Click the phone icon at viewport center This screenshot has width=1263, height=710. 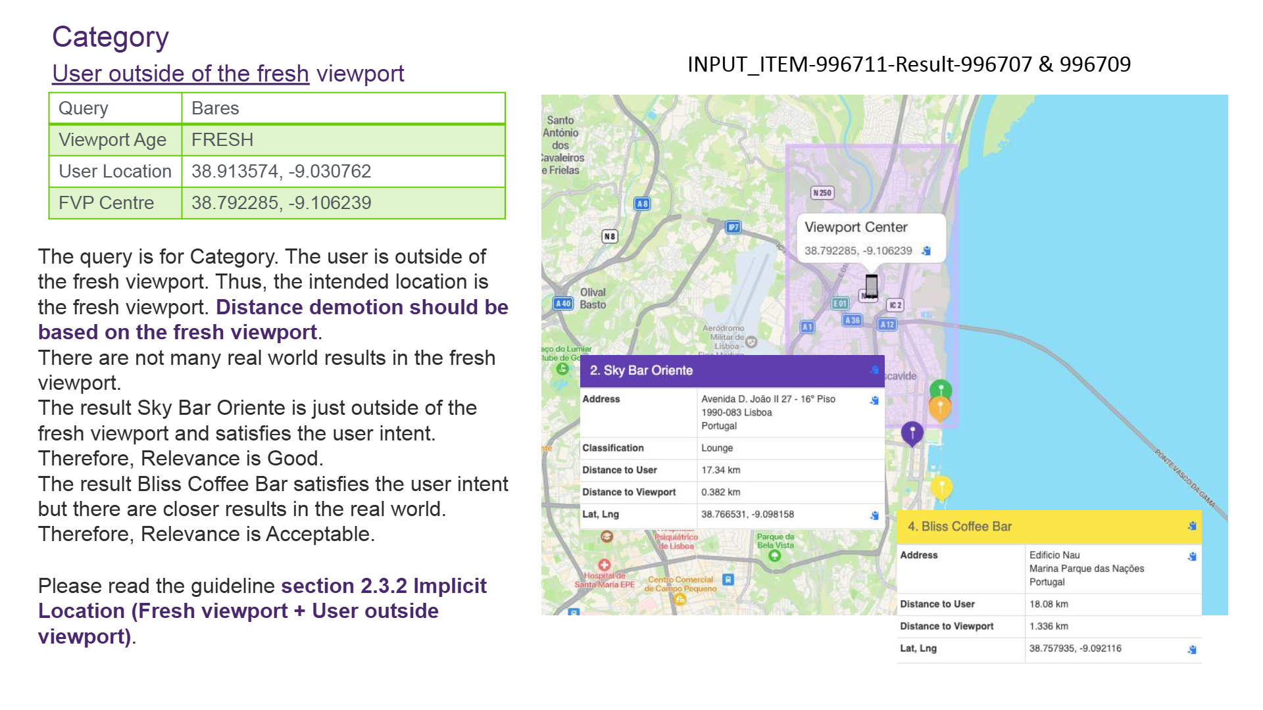pos(871,287)
